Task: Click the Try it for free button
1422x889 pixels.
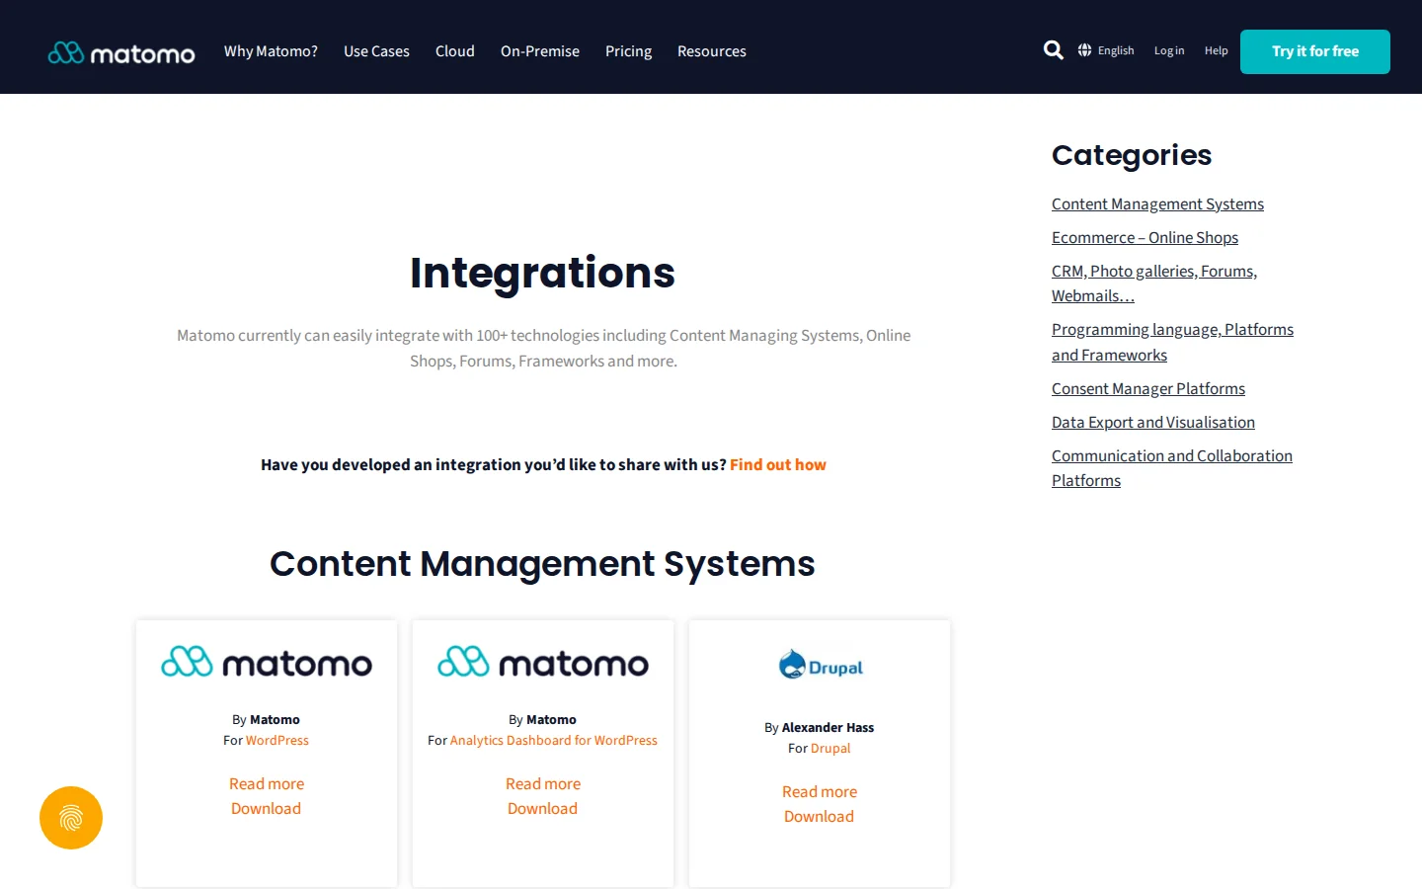Action: click(1315, 51)
